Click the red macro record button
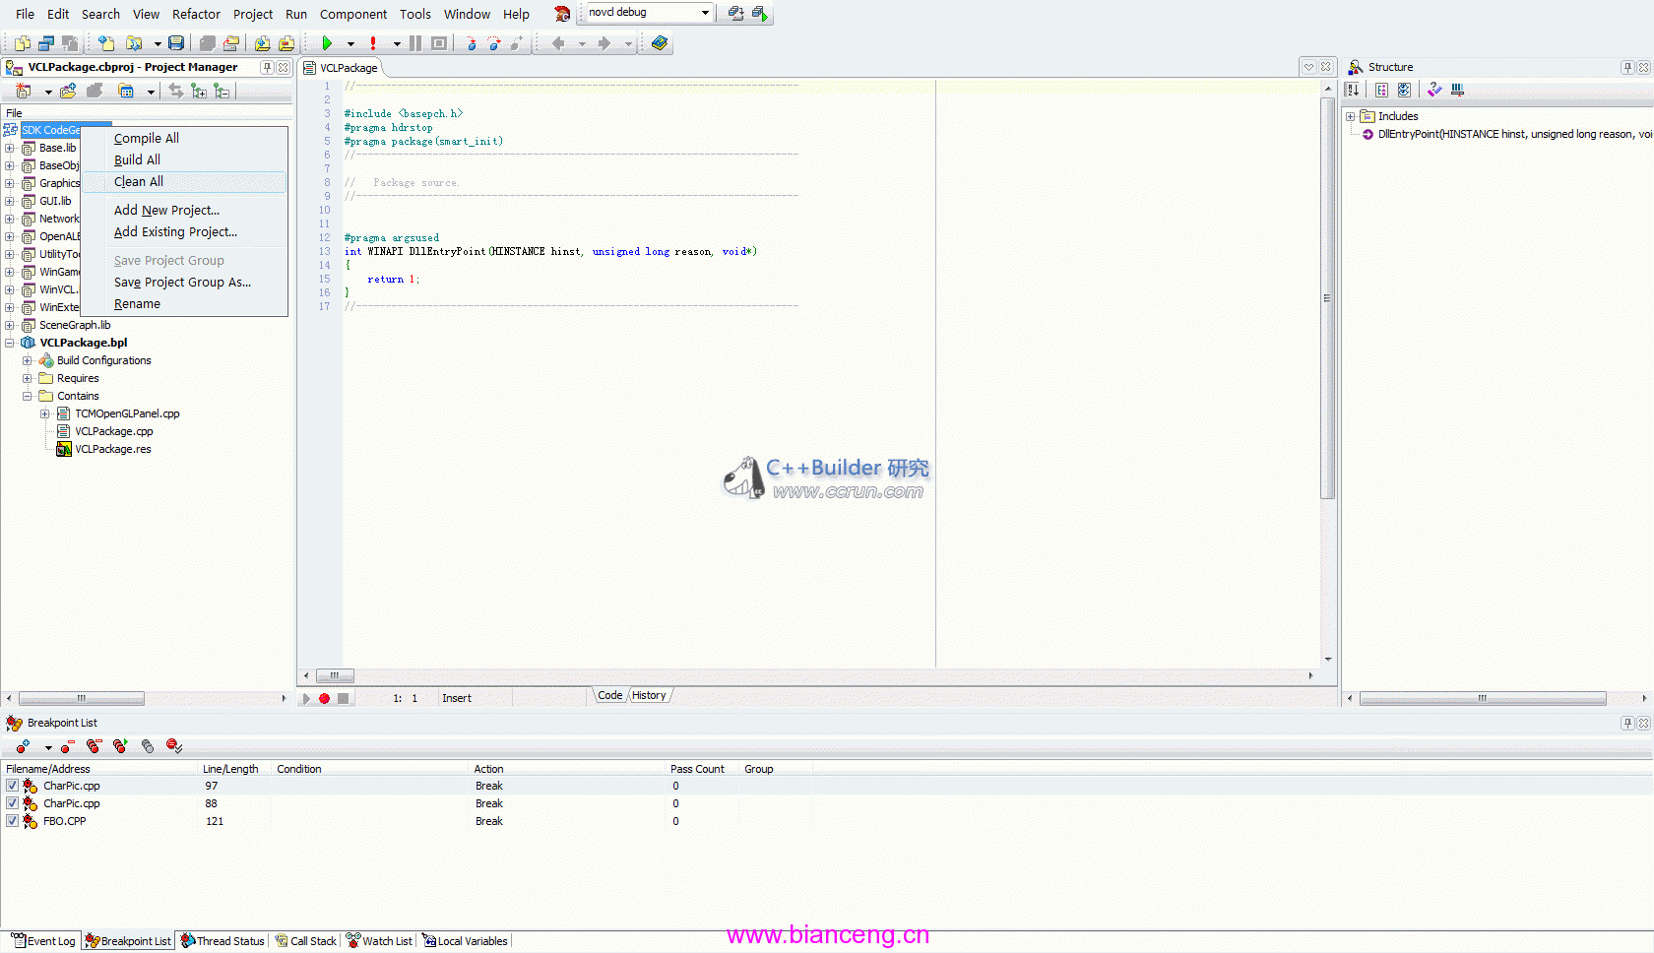 [x=324, y=699]
